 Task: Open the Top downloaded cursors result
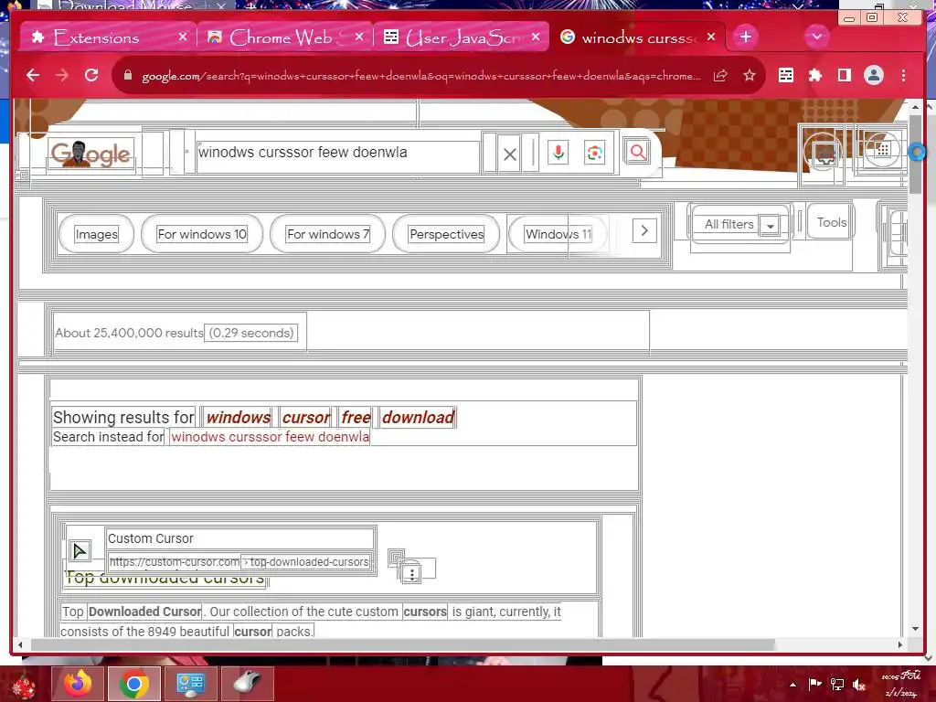coord(165,579)
